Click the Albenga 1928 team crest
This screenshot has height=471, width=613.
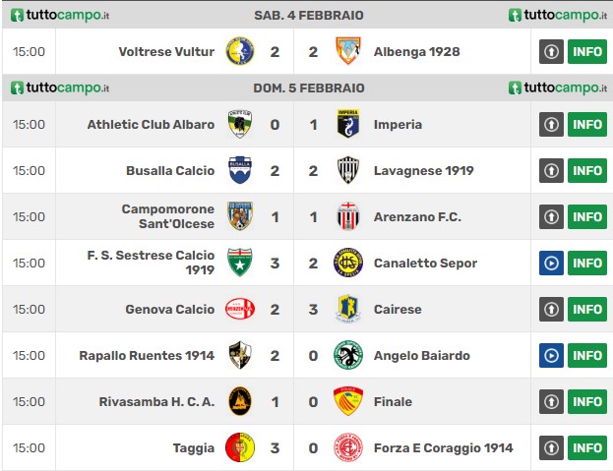tap(348, 51)
